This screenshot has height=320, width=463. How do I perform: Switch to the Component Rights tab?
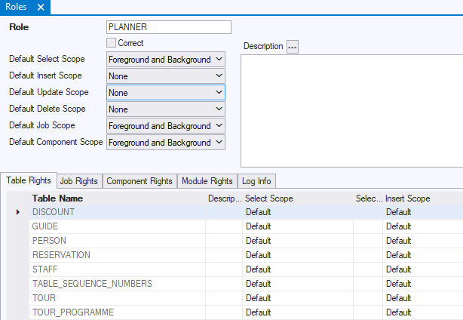pyautogui.click(x=139, y=181)
